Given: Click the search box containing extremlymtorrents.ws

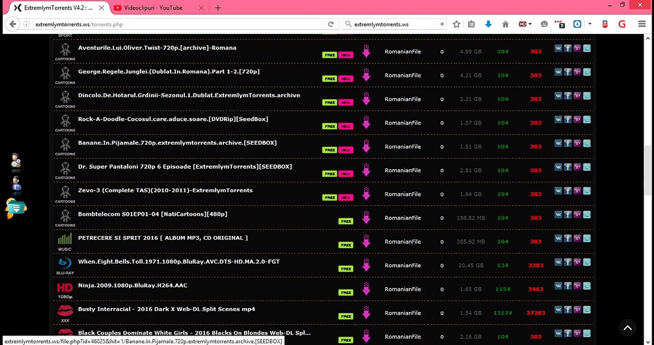Looking at the screenshot, I should click(394, 24).
